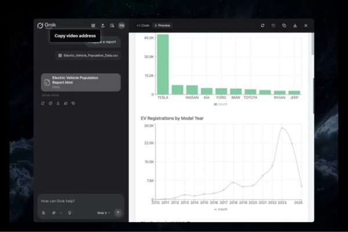The image size is (348, 232).
Task: Close the preview panel with the X
Action: [306, 26]
